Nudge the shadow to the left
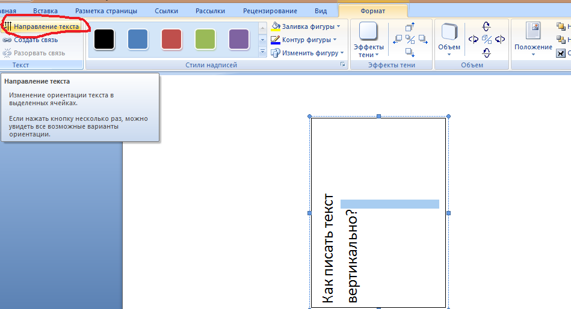 [x=398, y=40]
